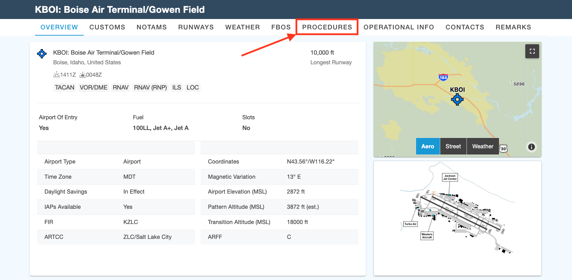The width and height of the screenshot is (572, 280).
Task: Open the Overview tab
Action: click(59, 27)
